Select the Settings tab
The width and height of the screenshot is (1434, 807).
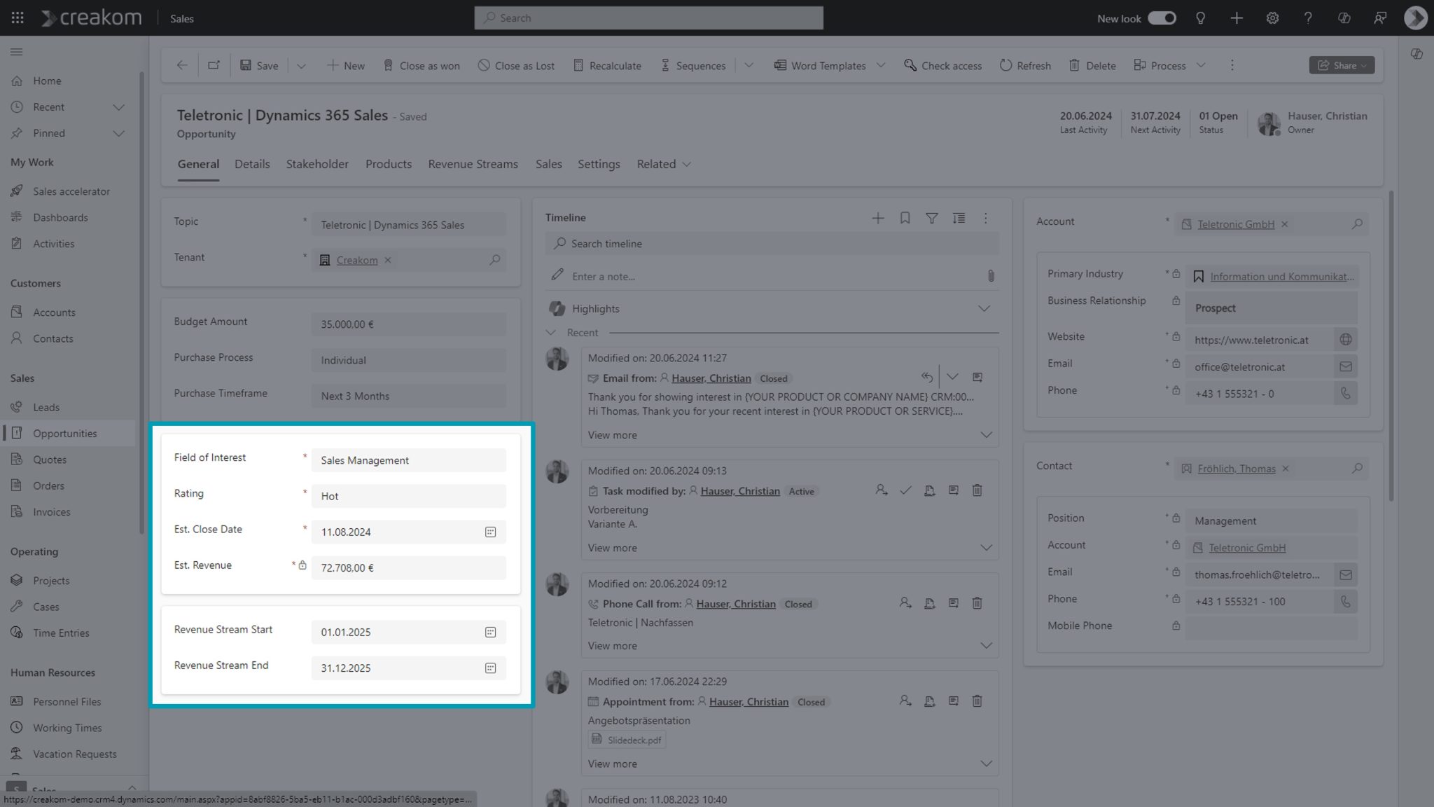[599, 164]
